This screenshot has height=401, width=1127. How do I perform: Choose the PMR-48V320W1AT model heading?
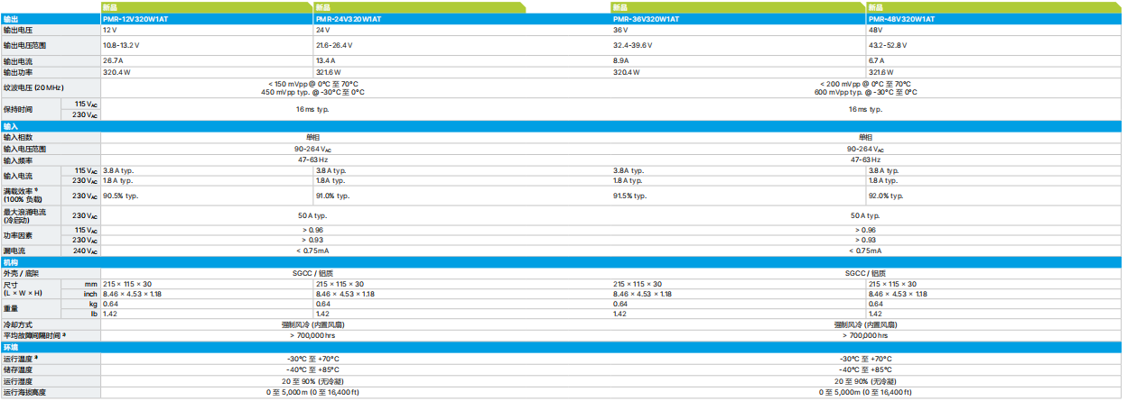pyautogui.click(x=900, y=18)
